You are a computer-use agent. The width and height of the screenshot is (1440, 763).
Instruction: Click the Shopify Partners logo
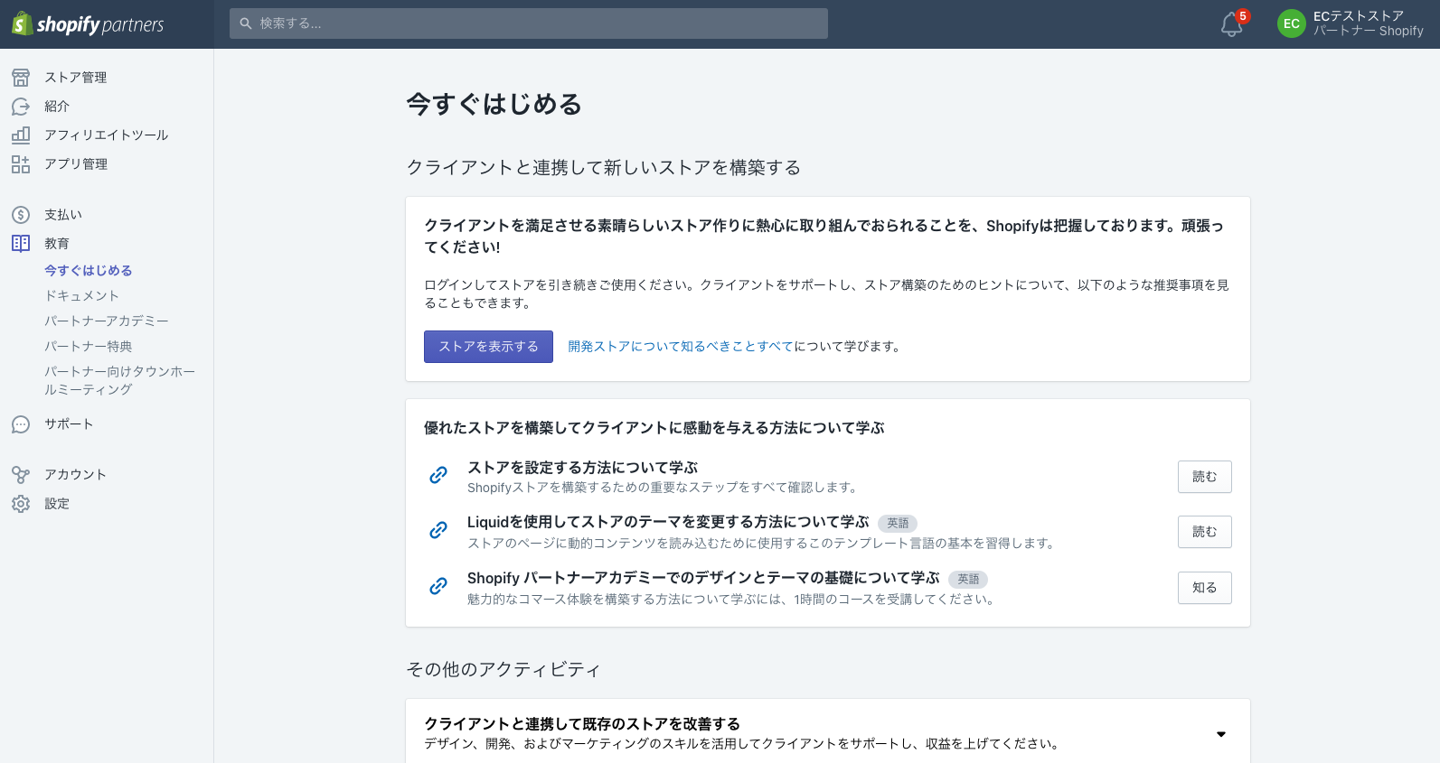point(88,24)
